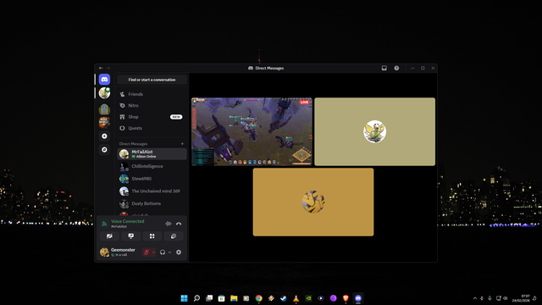
Task: Open Discover servers compass icon
Action: tap(104, 150)
